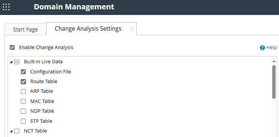This screenshot has width=279, height=137.
Task: Enable the ARP Table checkbox
Action: (23, 91)
